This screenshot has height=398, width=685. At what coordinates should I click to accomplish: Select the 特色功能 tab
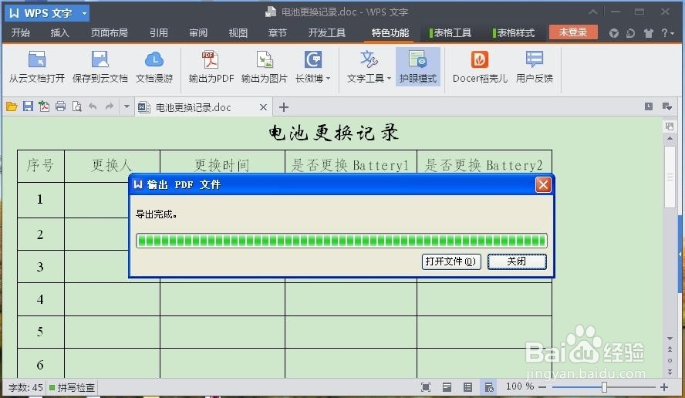[x=390, y=32]
